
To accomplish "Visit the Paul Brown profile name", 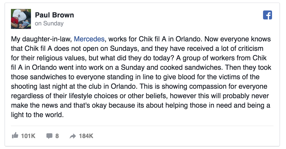I will pyautogui.click(x=54, y=15).
